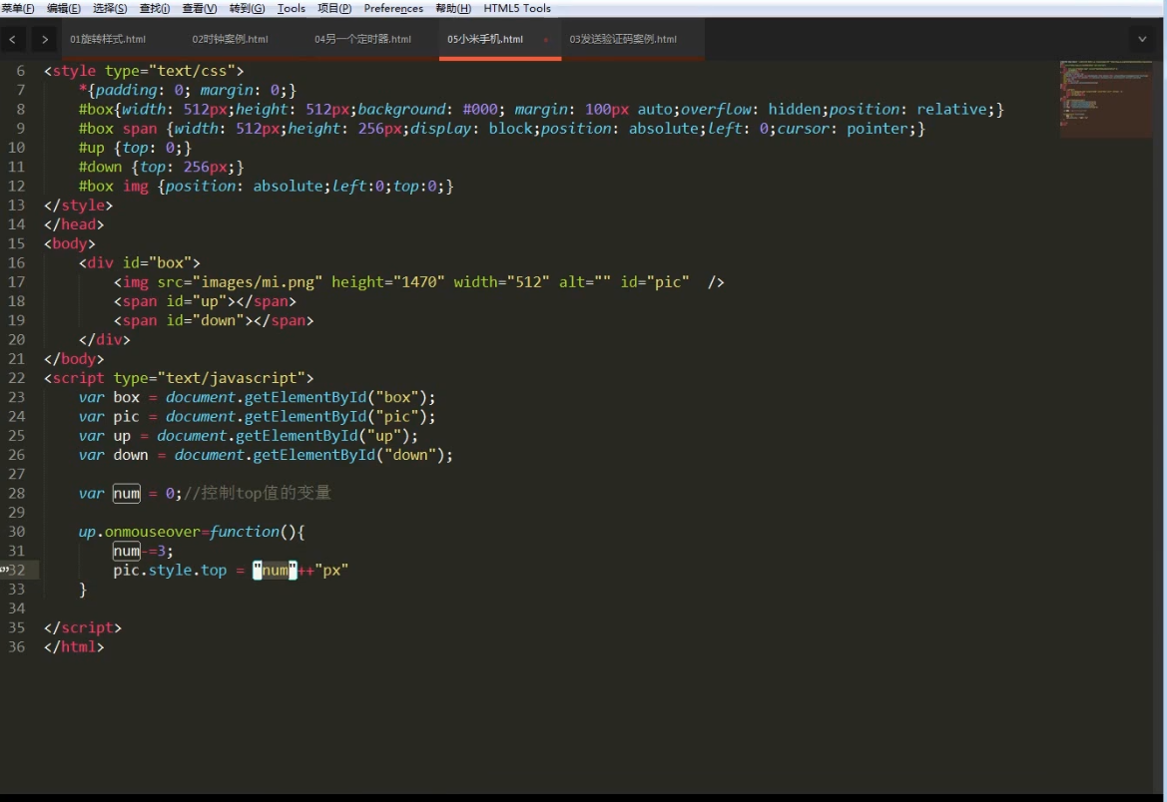Click line number 6 in gutter

click(x=21, y=71)
